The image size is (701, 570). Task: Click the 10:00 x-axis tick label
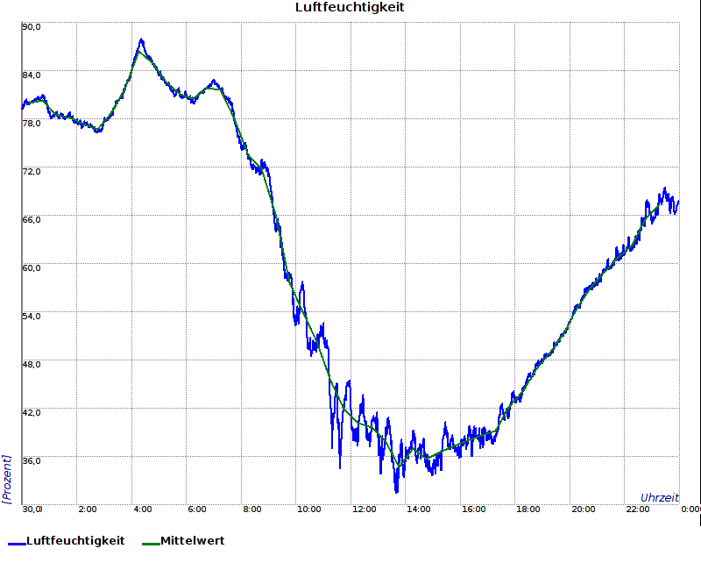[309, 509]
